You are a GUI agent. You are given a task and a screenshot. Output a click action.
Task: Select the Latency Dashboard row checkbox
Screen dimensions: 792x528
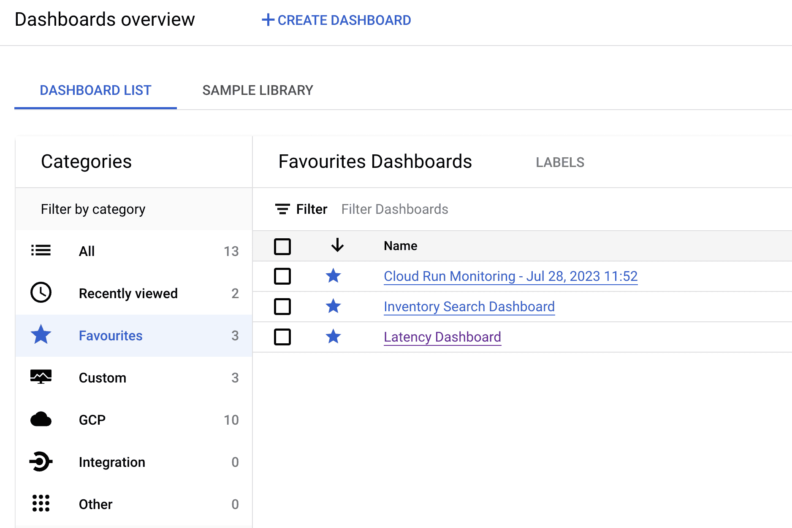[282, 337]
